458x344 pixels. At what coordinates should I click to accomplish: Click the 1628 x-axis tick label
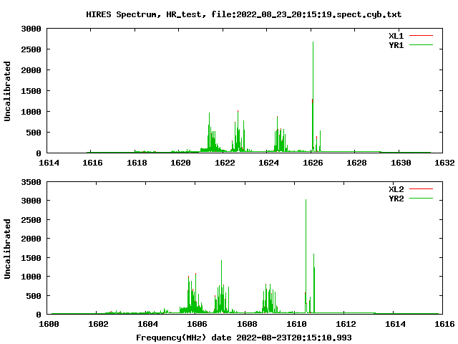(356, 163)
